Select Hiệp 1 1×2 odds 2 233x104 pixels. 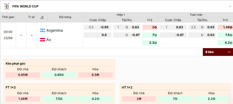click(150, 27)
